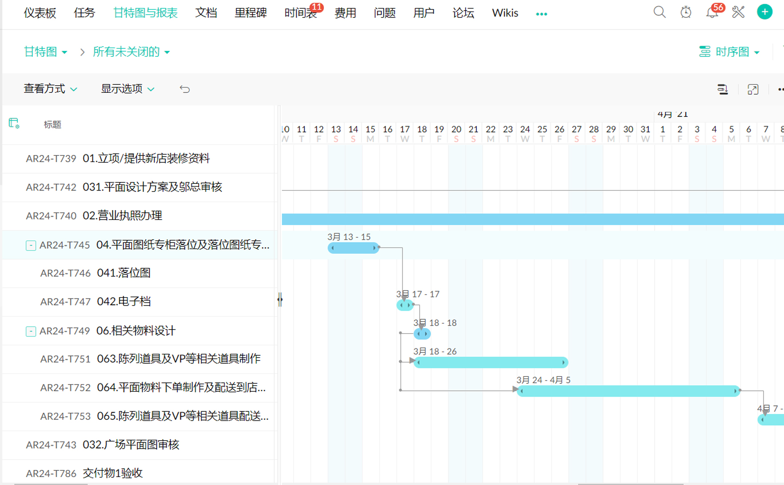Click the undo arrow icon
The width and height of the screenshot is (784, 485).
coord(184,89)
